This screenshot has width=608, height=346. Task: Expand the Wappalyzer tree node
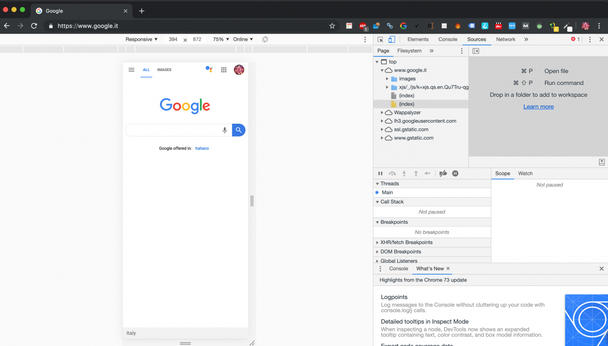[382, 112]
